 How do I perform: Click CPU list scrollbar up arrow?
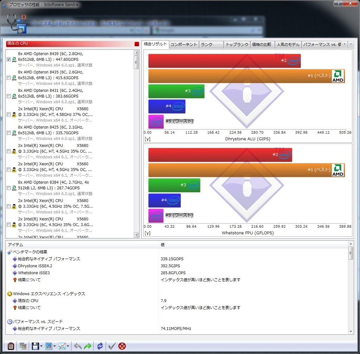(x=136, y=53)
